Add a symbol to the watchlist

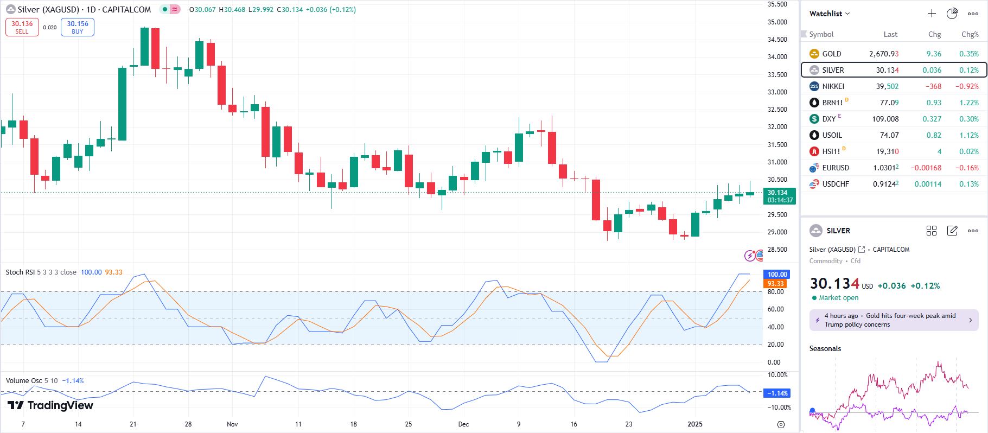932,14
